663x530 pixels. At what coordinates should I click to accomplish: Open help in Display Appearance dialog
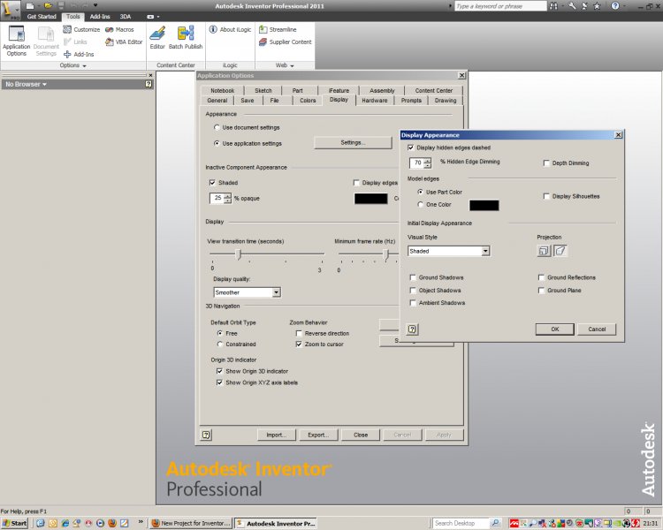[412, 329]
